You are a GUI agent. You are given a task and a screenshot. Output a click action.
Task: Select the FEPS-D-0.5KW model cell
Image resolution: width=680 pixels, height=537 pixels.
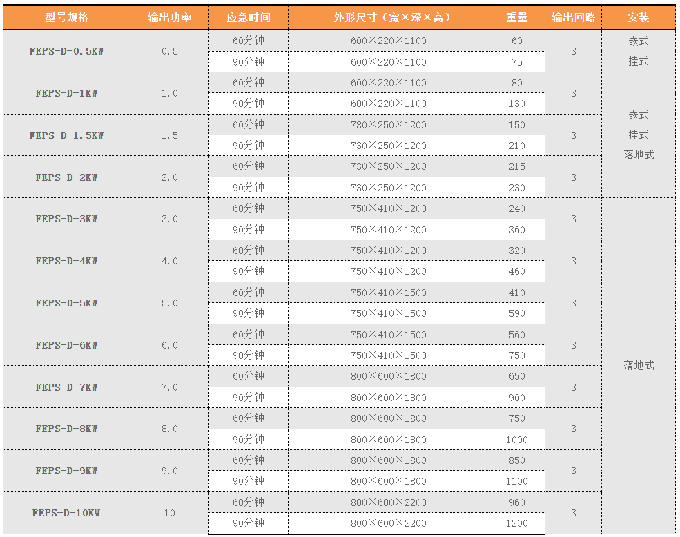(66, 51)
